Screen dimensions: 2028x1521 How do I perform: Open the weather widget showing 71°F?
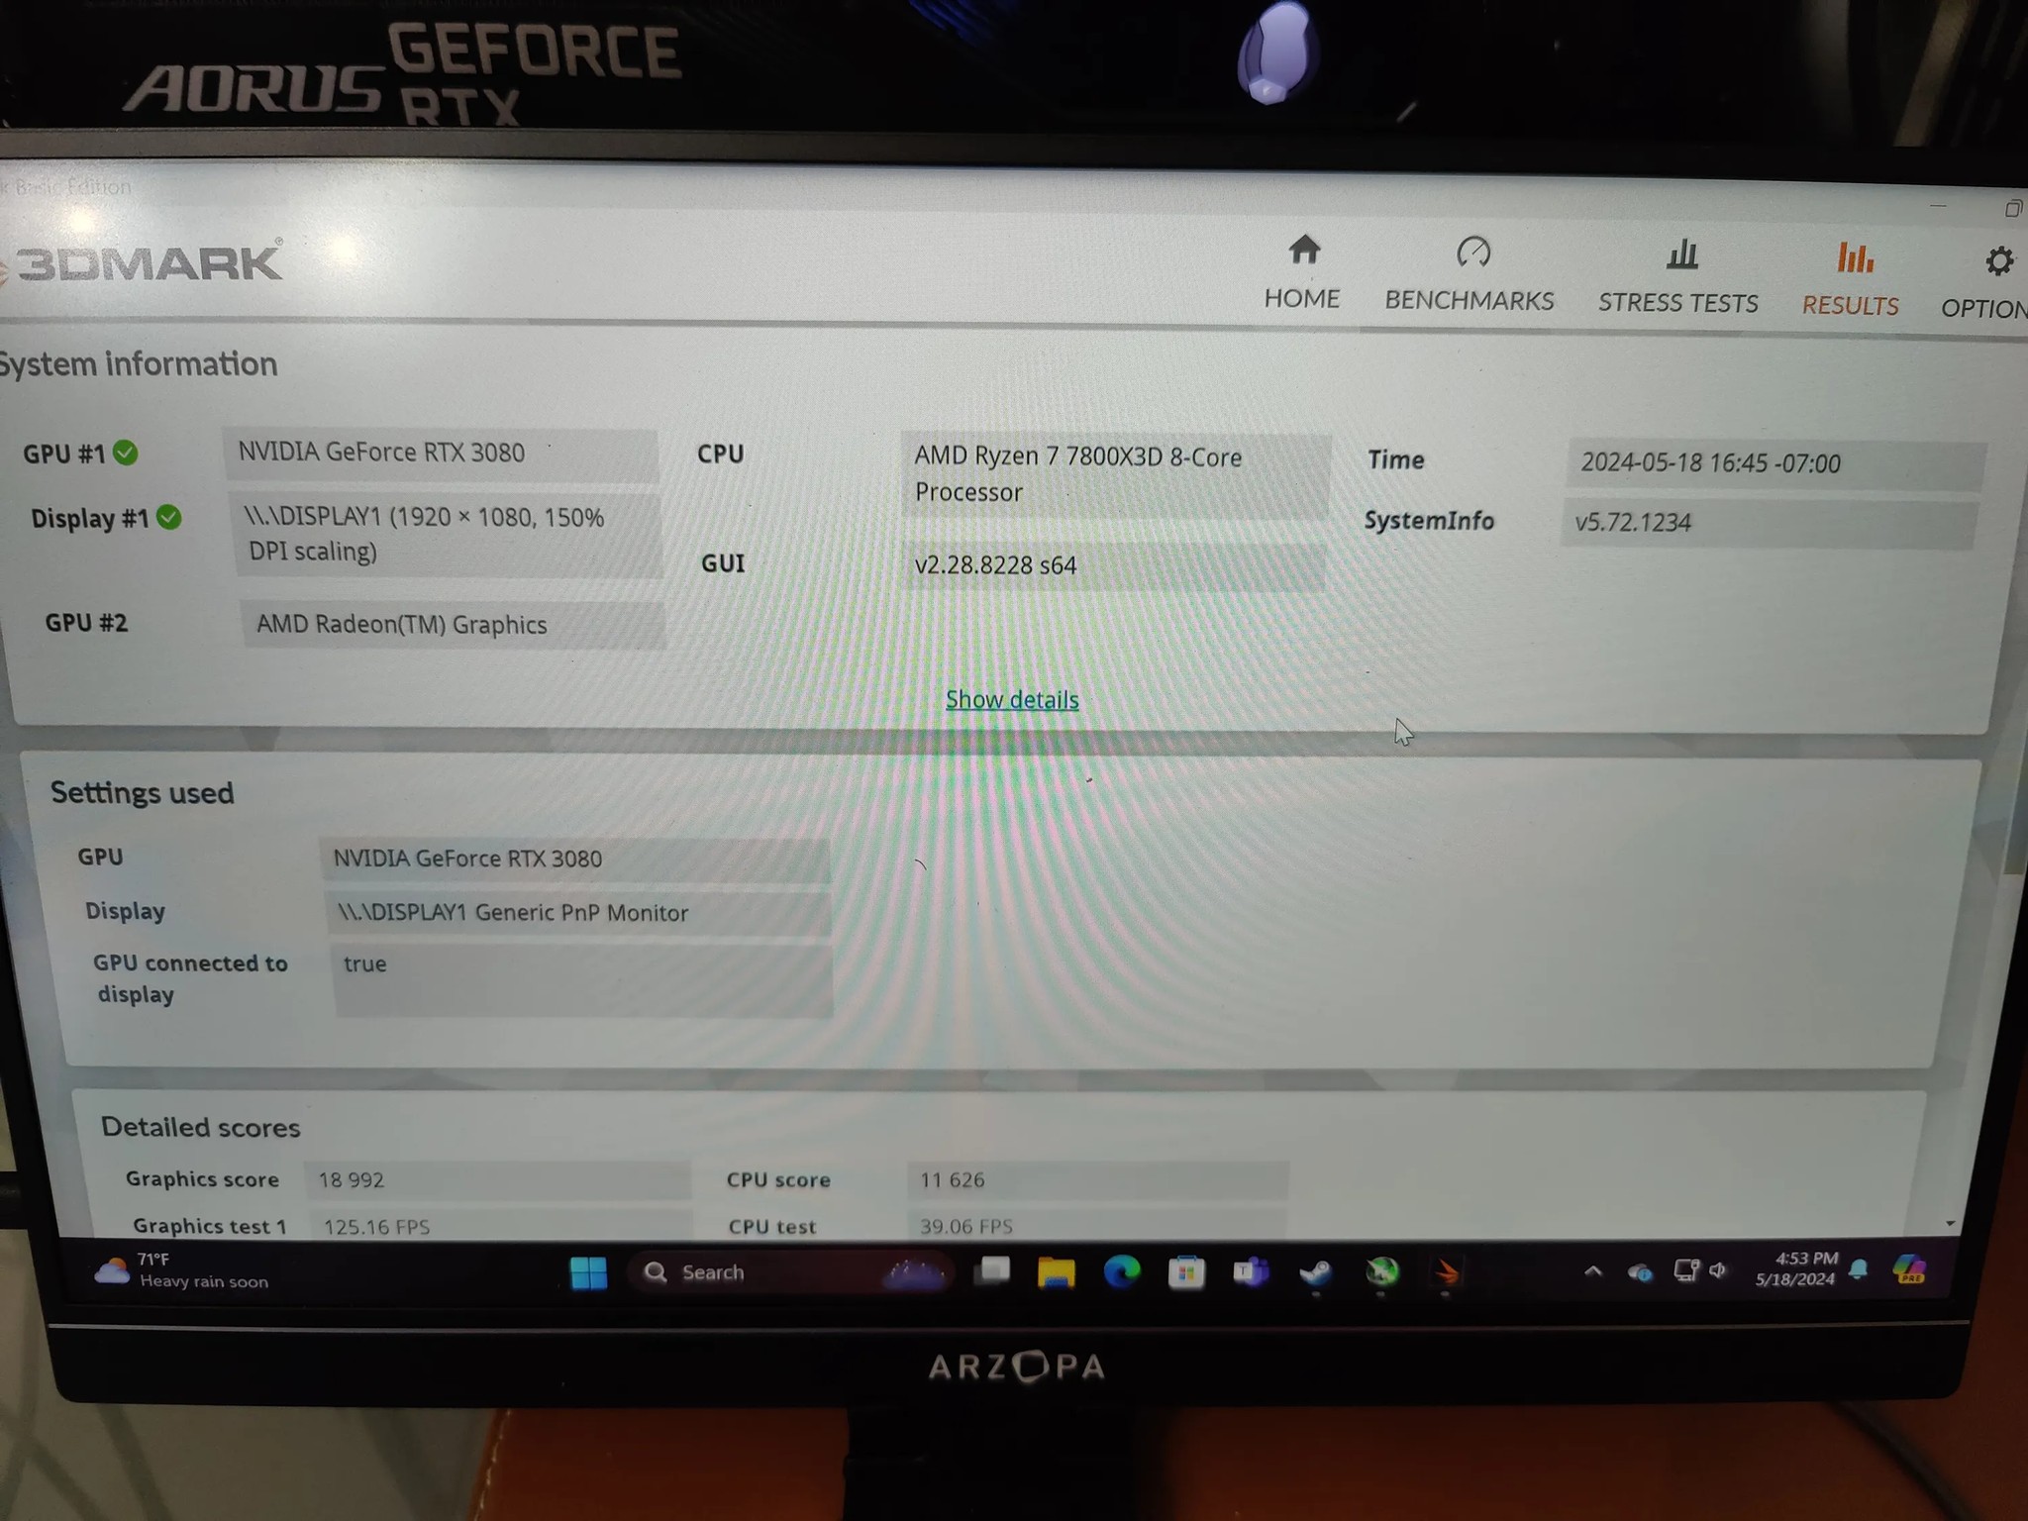pyautogui.click(x=181, y=1269)
